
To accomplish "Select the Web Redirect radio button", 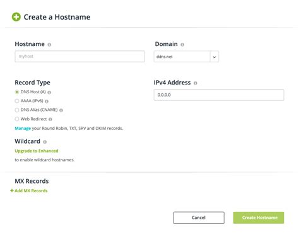I will point(17,119).
